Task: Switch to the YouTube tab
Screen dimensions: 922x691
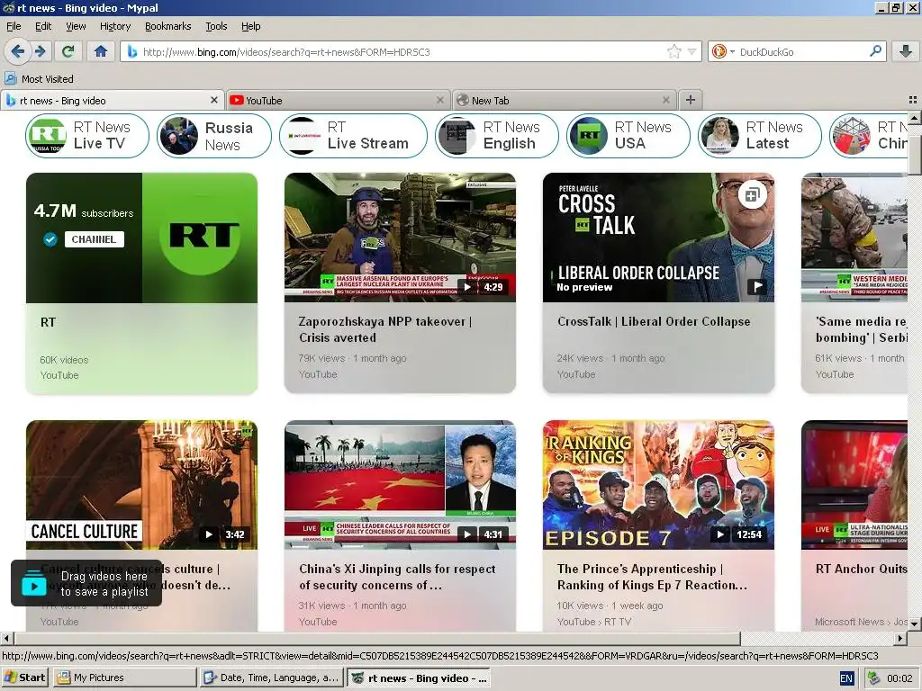Action: pyautogui.click(x=337, y=100)
